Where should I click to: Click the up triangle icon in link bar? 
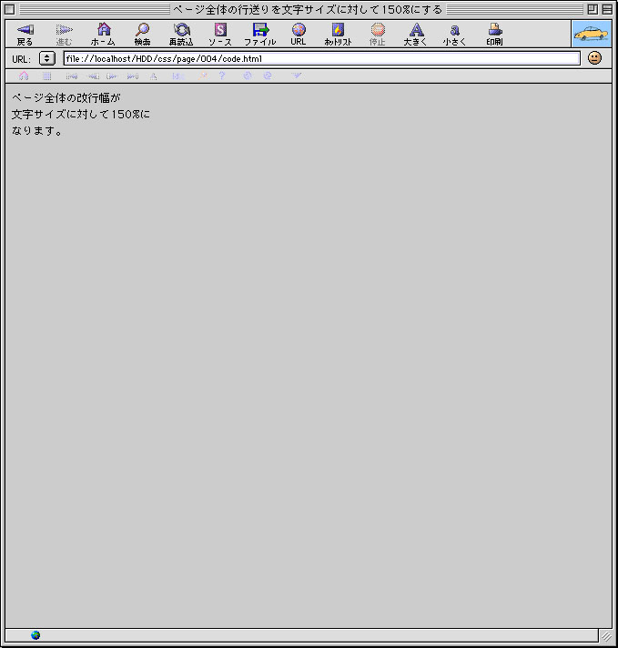point(154,76)
